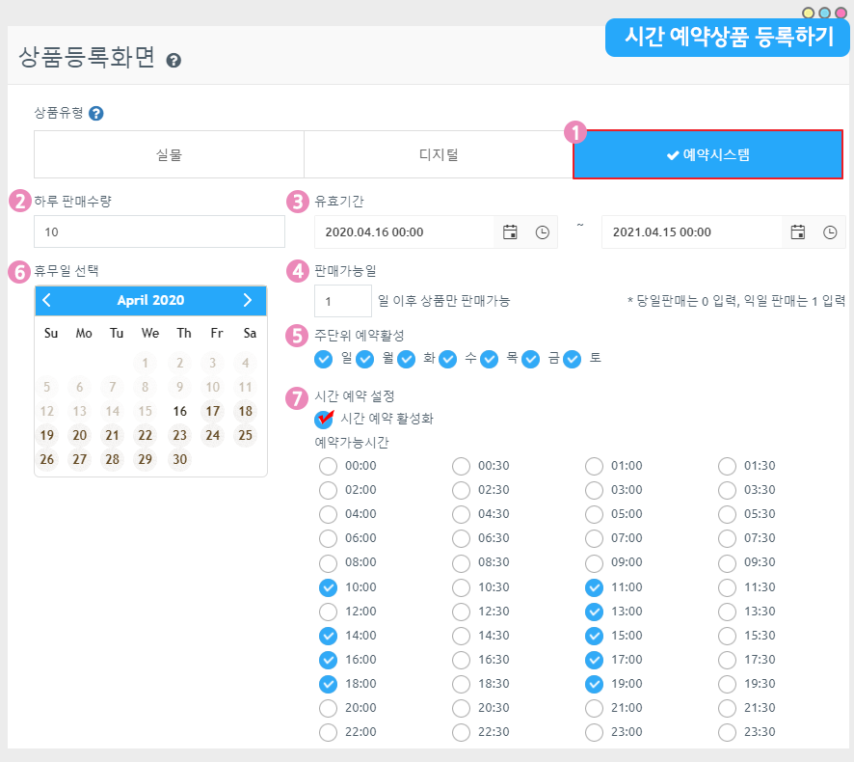This screenshot has width=854, height=762.
Task: Click help icon next to 상품유형
Action: [x=96, y=113]
